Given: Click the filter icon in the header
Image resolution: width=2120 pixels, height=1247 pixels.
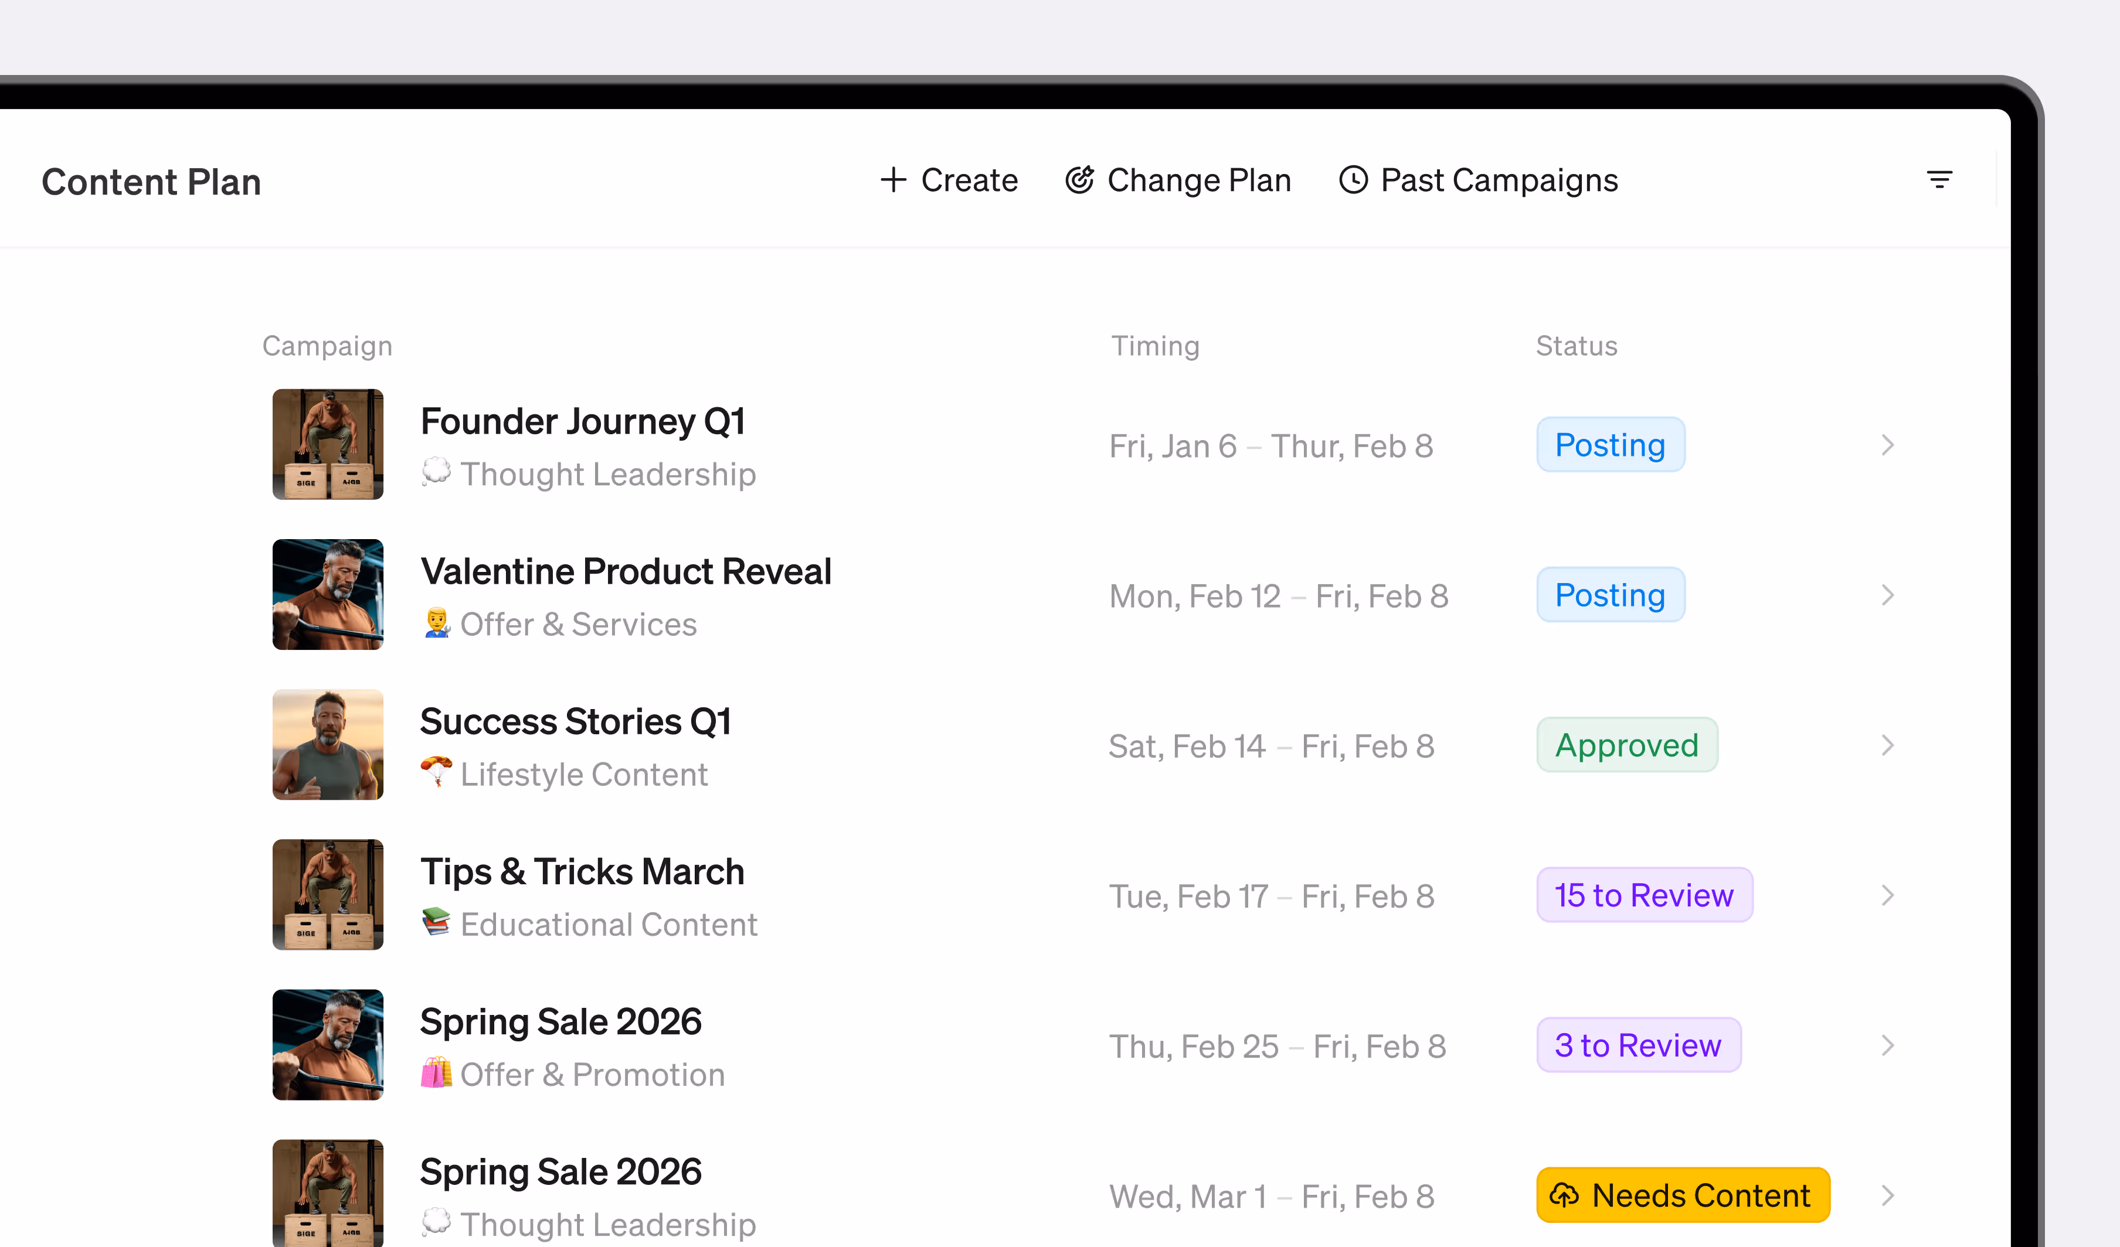Looking at the screenshot, I should pyautogui.click(x=1939, y=179).
